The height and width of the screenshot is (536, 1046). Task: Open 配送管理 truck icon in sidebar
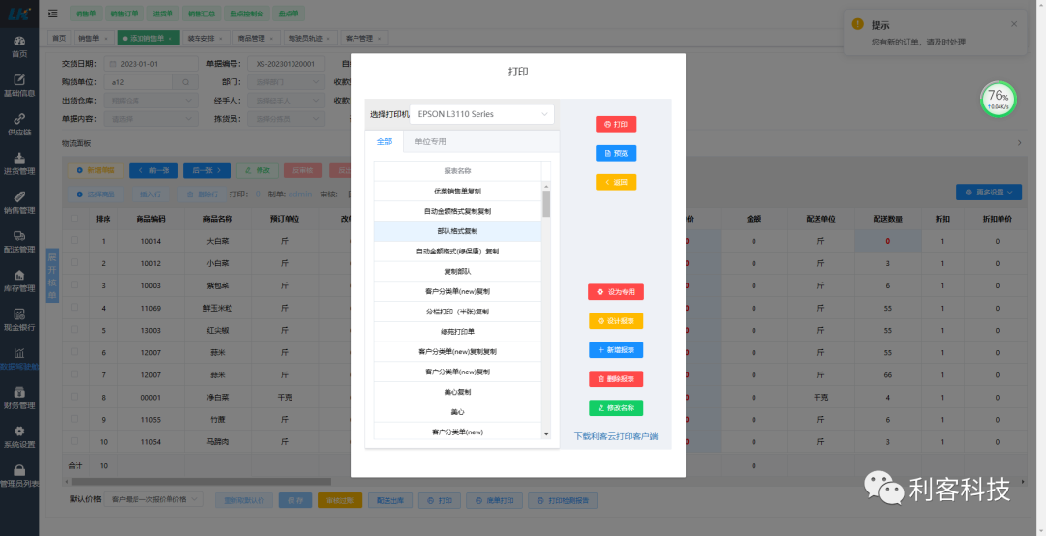coord(18,240)
